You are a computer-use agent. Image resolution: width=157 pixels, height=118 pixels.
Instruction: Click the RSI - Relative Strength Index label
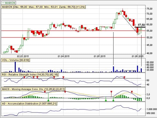coord(29,75)
